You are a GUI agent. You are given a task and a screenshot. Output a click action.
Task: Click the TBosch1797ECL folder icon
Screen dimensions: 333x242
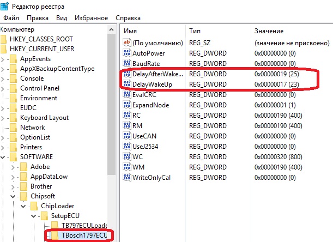pos(54,235)
